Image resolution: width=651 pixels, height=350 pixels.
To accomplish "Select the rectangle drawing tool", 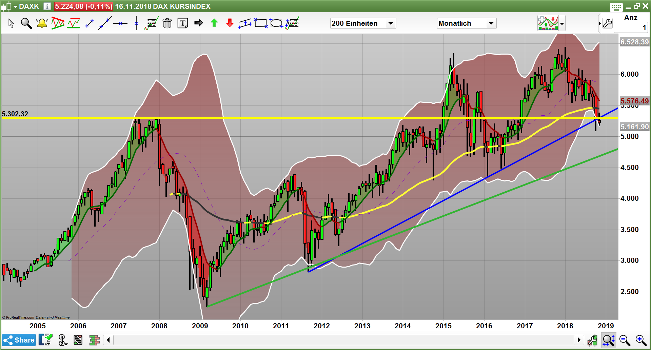I will (x=261, y=23).
